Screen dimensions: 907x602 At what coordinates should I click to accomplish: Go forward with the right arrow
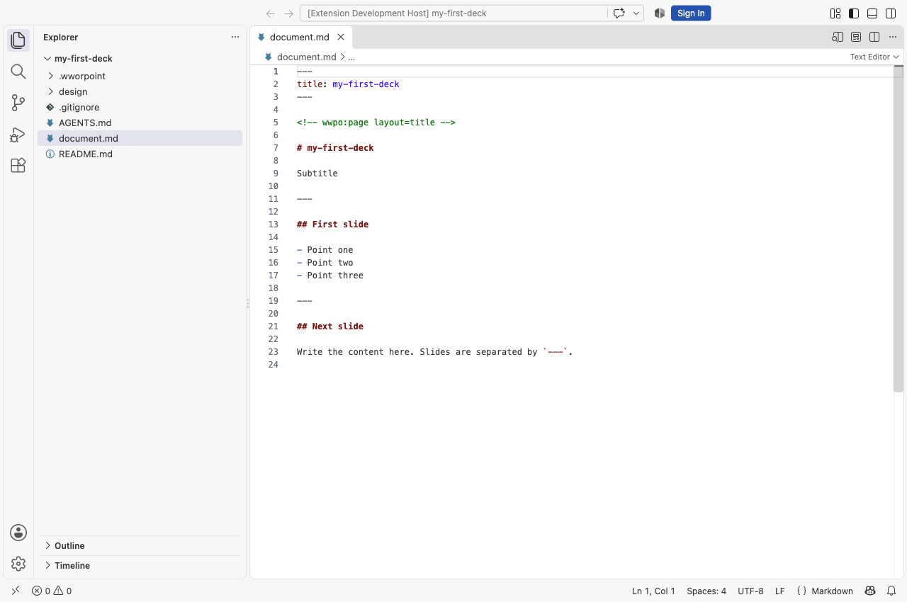pos(288,13)
